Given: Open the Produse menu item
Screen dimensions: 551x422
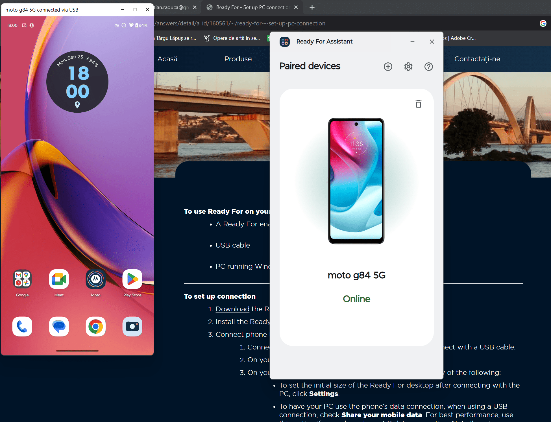Looking at the screenshot, I should click(238, 59).
